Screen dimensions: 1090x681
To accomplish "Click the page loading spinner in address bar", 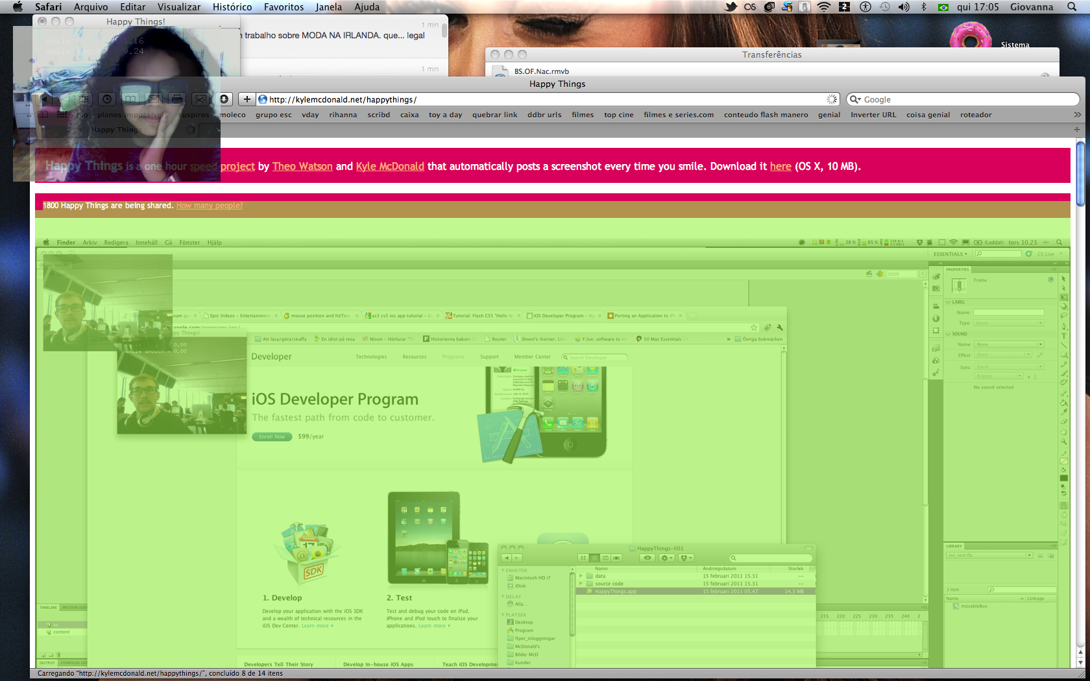I will (x=832, y=99).
